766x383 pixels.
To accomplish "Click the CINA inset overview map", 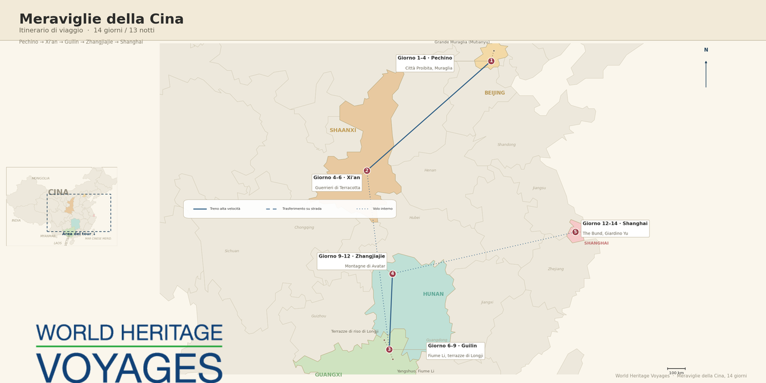I will [x=61, y=206].
